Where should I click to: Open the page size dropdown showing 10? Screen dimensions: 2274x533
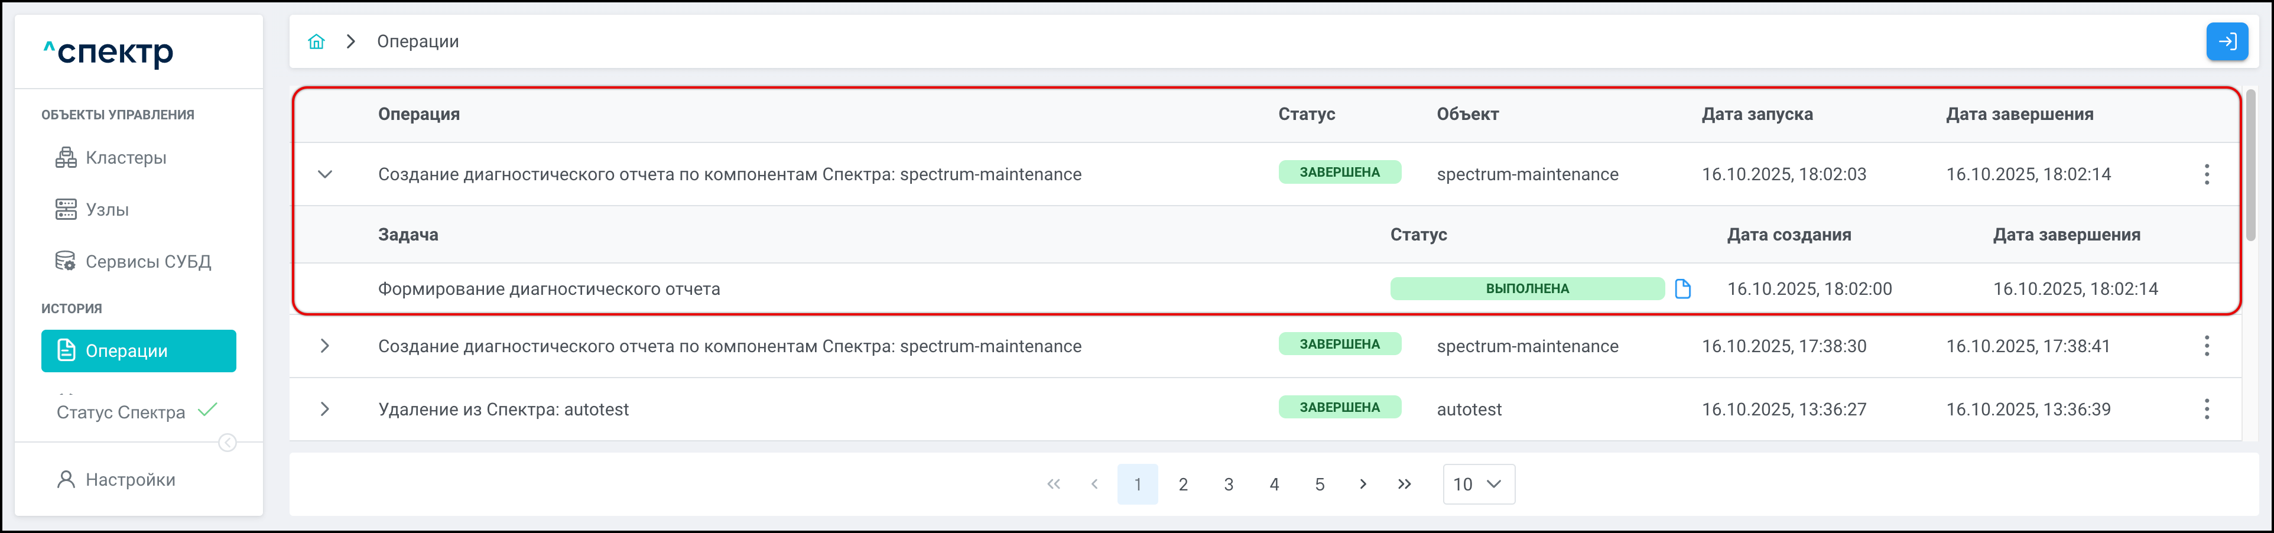click(1478, 485)
